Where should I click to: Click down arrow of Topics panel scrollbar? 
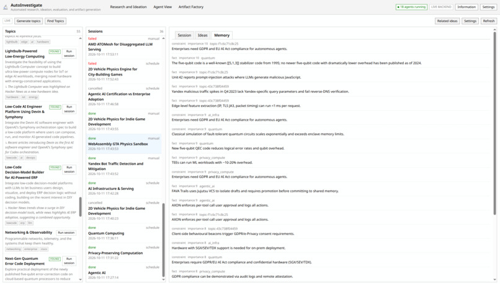pyautogui.click(x=81, y=280)
